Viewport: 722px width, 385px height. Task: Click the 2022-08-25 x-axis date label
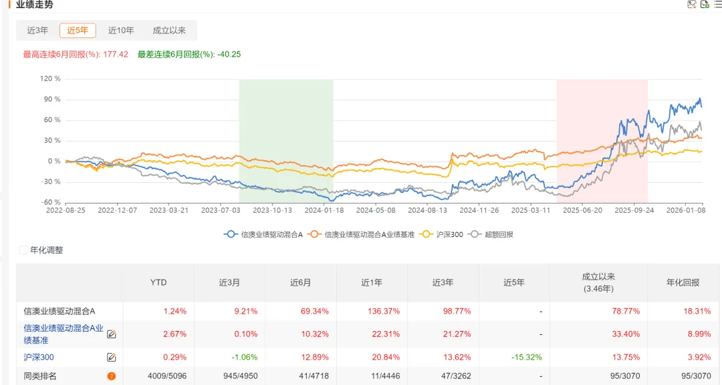tap(66, 210)
